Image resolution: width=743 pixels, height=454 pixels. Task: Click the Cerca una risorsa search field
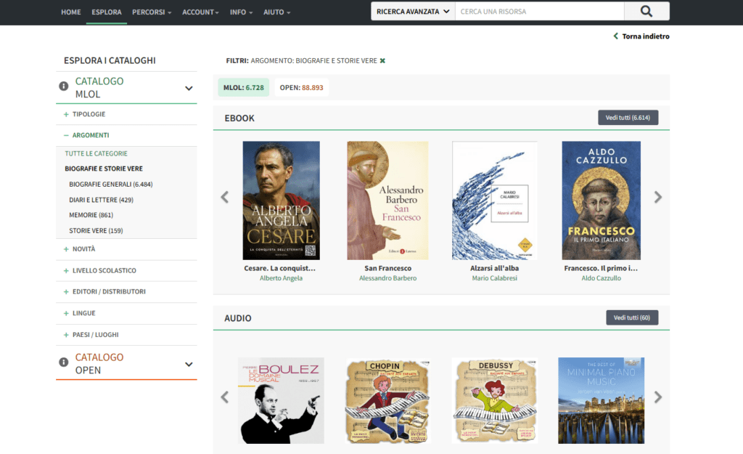tap(539, 12)
